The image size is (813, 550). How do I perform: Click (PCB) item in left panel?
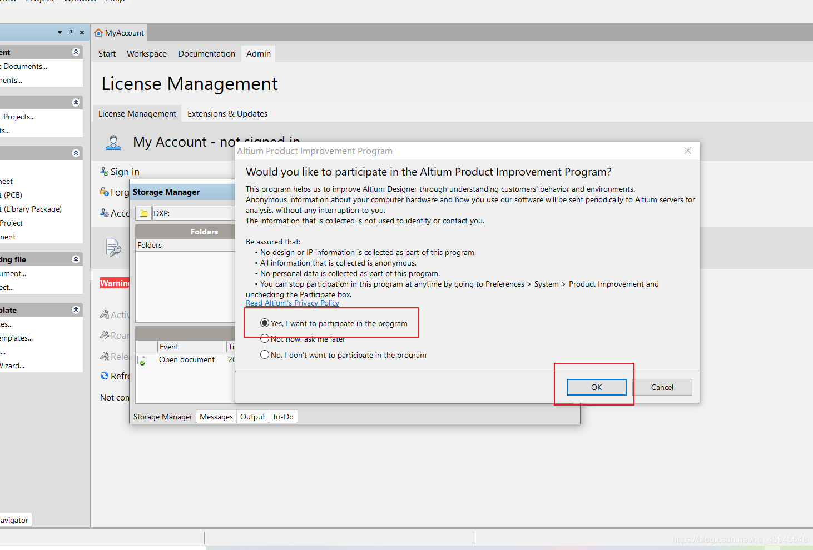tap(12, 195)
